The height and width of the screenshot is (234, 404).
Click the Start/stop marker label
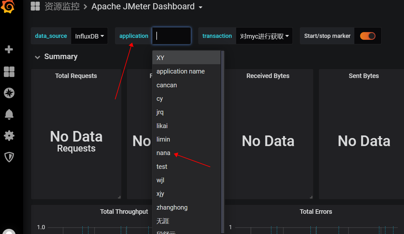[327, 36]
